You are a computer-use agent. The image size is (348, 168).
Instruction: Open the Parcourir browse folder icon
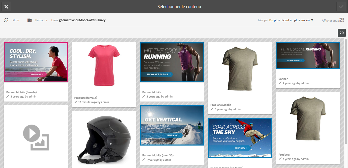[x=30, y=20]
